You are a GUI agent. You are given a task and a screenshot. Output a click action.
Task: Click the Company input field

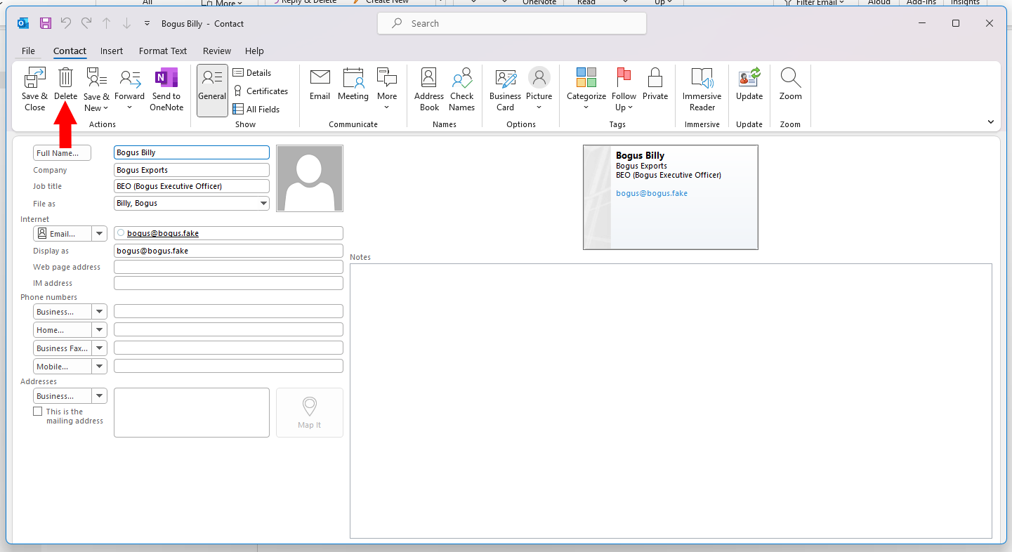coord(192,170)
